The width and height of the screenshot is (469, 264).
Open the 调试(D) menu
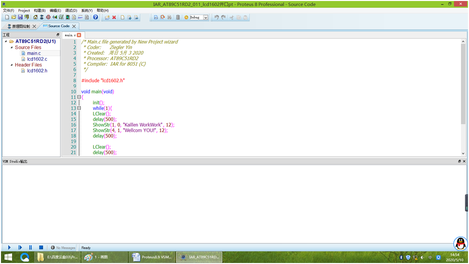click(x=71, y=11)
